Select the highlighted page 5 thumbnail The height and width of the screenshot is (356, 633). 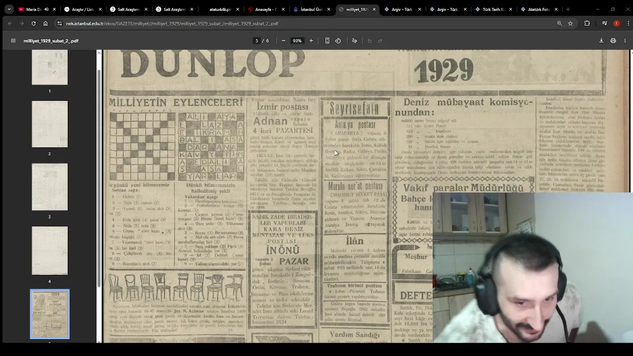pyautogui.click(x=49, y=314)
